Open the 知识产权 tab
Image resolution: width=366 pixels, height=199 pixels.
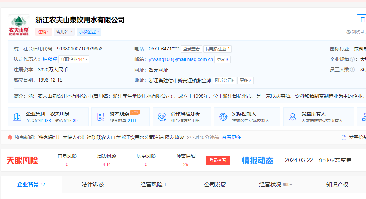[x=337, y=185]
